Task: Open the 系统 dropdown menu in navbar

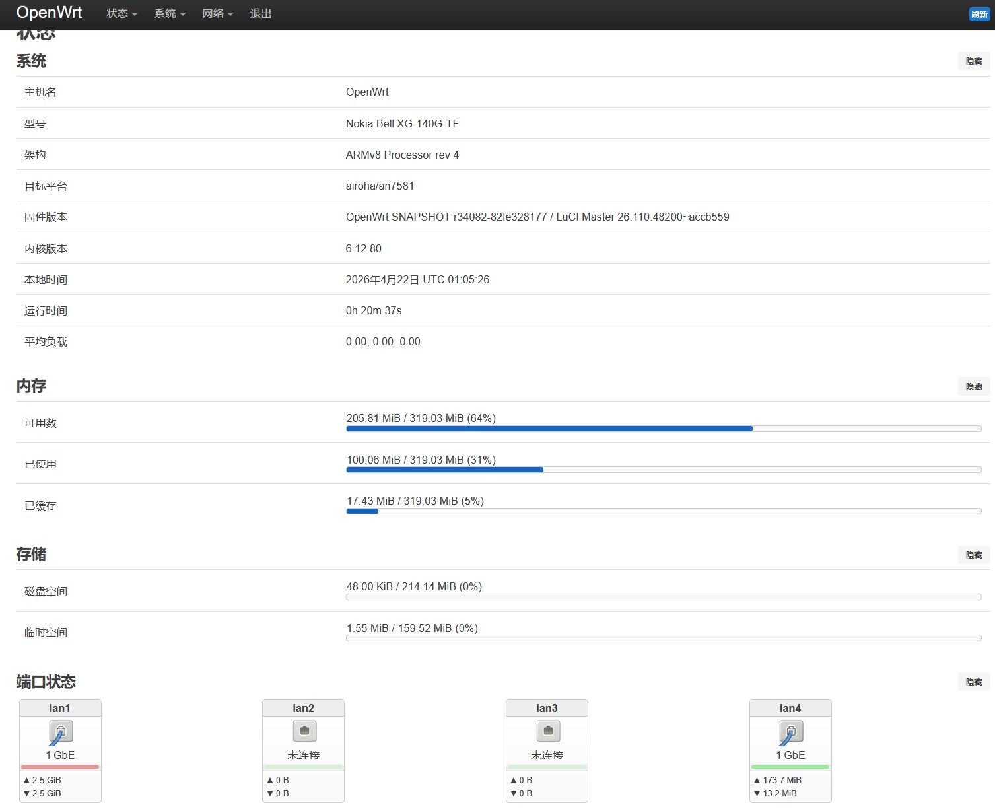Action: point(170,14)
